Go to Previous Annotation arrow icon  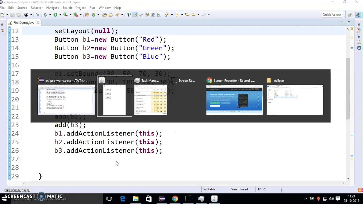177,15
